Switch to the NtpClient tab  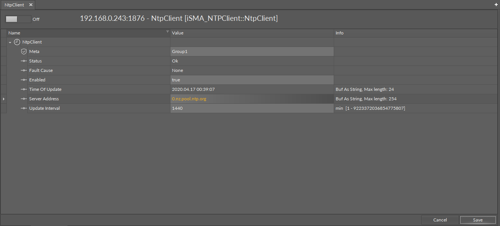(x=14, y=5)
